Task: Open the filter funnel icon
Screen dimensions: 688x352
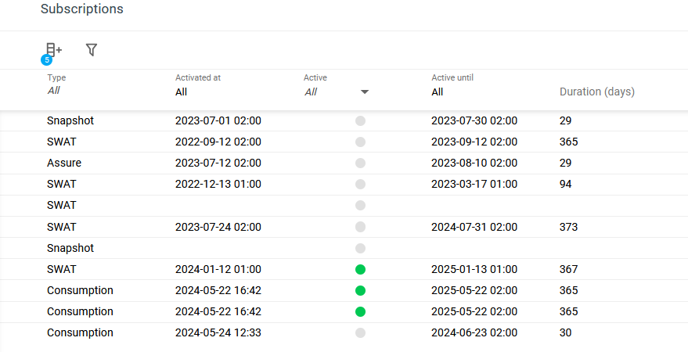Action: [x=92, y=50]
